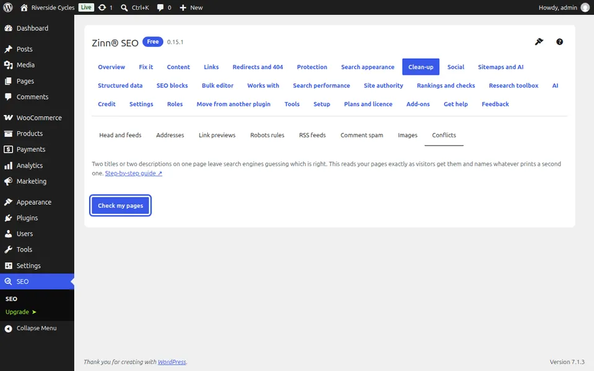Image resolution: width=594 pixels, height=371 pixels.
Task: Click the pin icon in Zinn SEO header
Action: click(x=539, y=41)
